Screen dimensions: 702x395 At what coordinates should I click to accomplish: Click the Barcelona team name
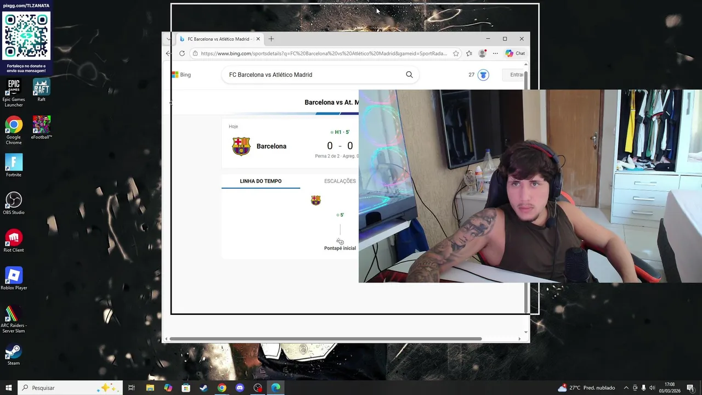(x=271, y=146)
